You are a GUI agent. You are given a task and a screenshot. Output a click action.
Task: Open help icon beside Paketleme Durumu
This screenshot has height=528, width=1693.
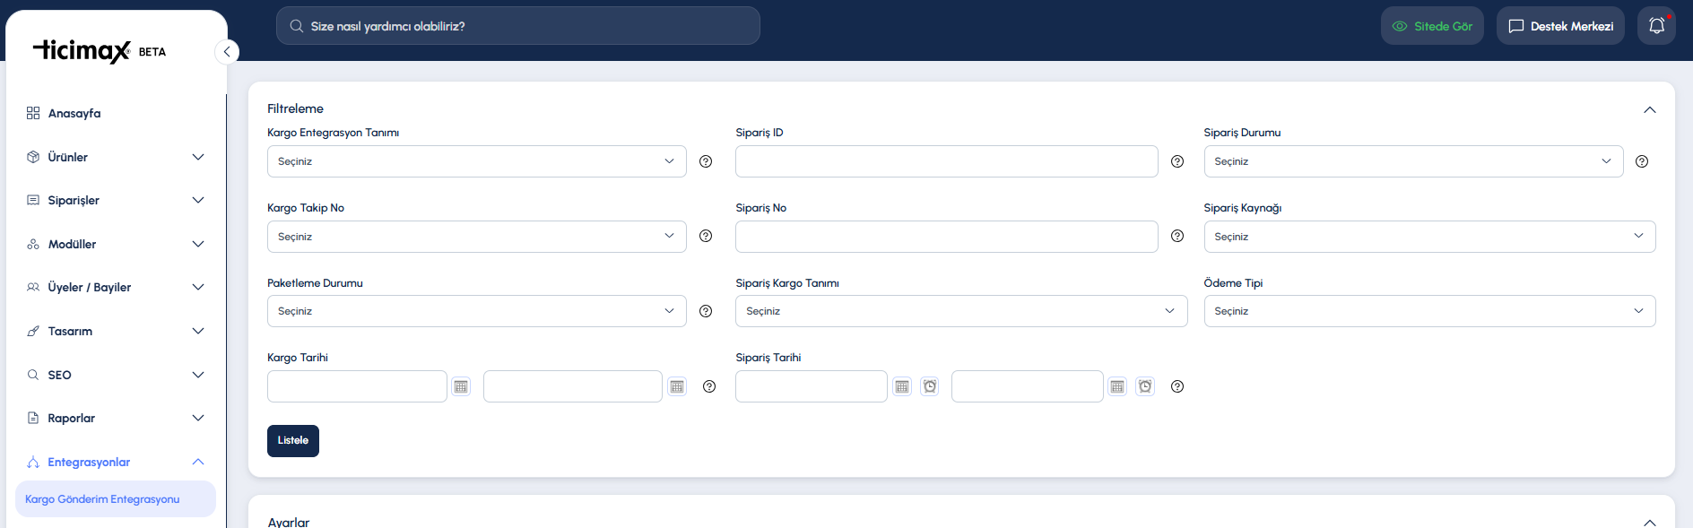[x=706, y=311]
